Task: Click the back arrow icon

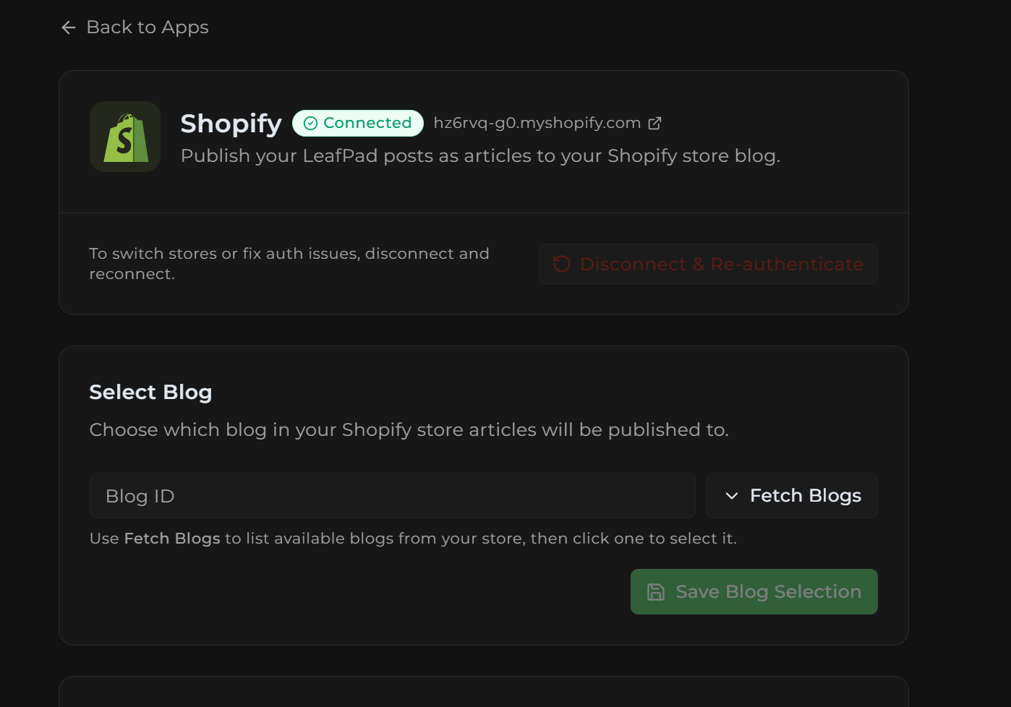Action: pos(69,27)
